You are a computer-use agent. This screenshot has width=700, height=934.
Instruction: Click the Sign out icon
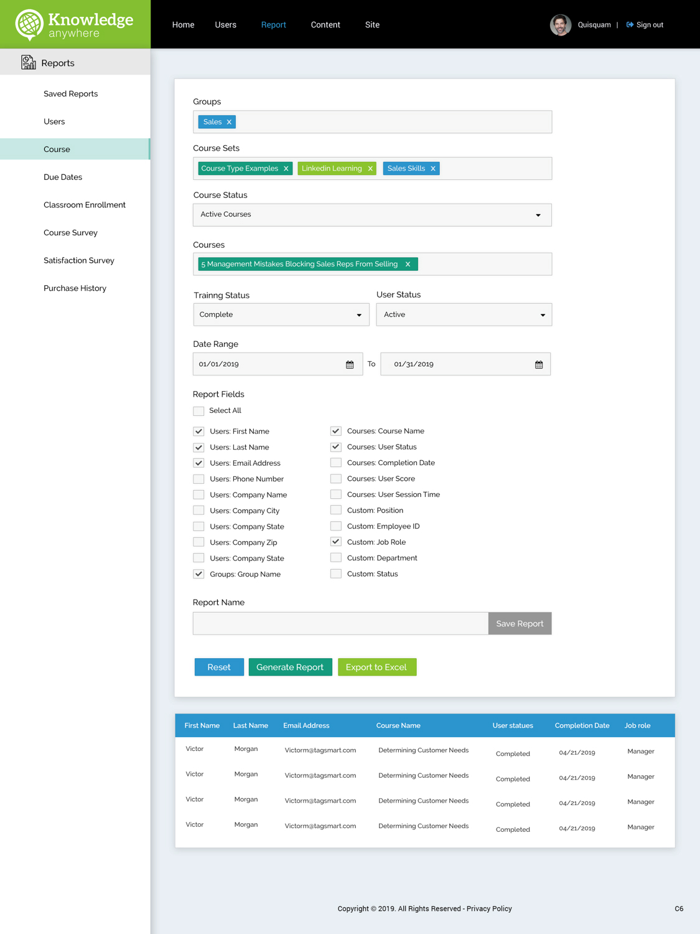(630, 25)
